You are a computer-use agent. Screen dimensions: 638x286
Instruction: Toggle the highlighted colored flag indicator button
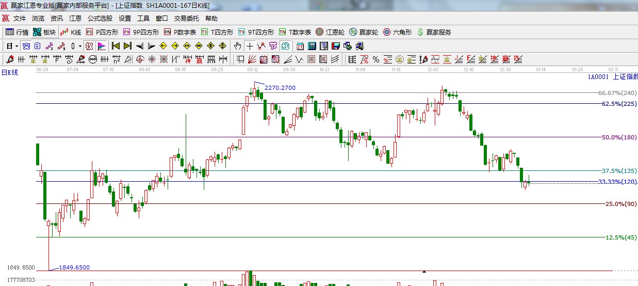point(102,46)
